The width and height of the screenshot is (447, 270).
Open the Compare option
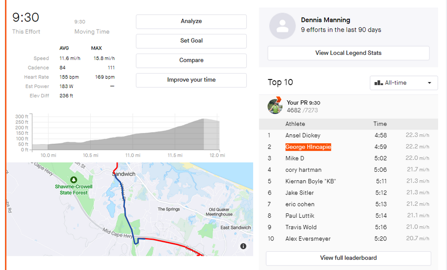click(191, 60)
